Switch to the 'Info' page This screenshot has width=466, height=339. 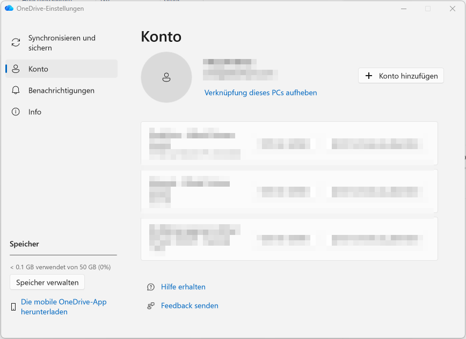[x=35, y=112]
